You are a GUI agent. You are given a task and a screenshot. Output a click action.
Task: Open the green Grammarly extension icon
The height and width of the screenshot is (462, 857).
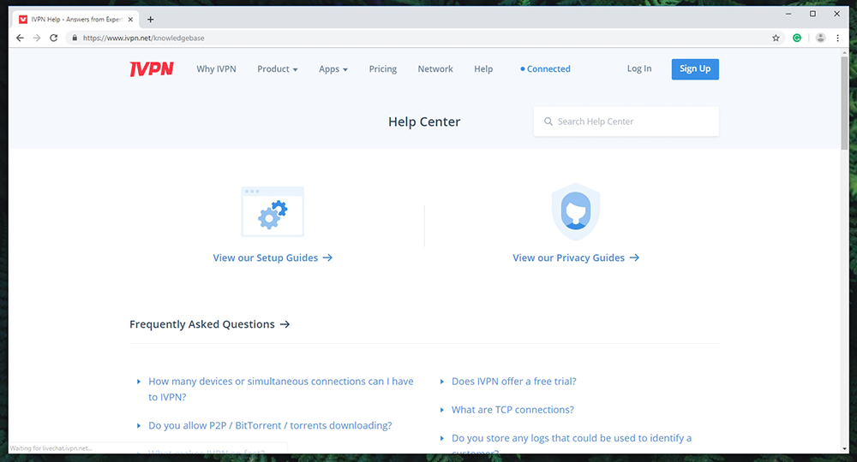tap(797, 38)
